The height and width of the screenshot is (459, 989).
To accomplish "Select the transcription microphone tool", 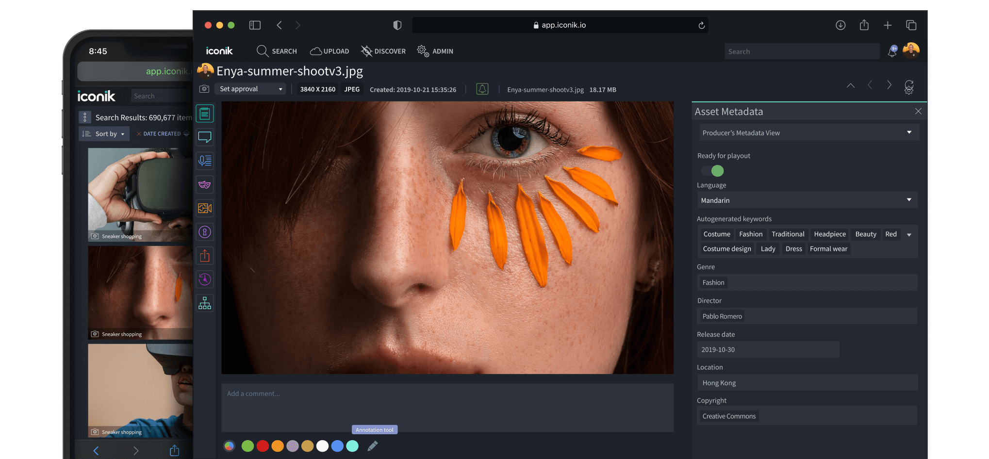I will (x=205, y=161).
